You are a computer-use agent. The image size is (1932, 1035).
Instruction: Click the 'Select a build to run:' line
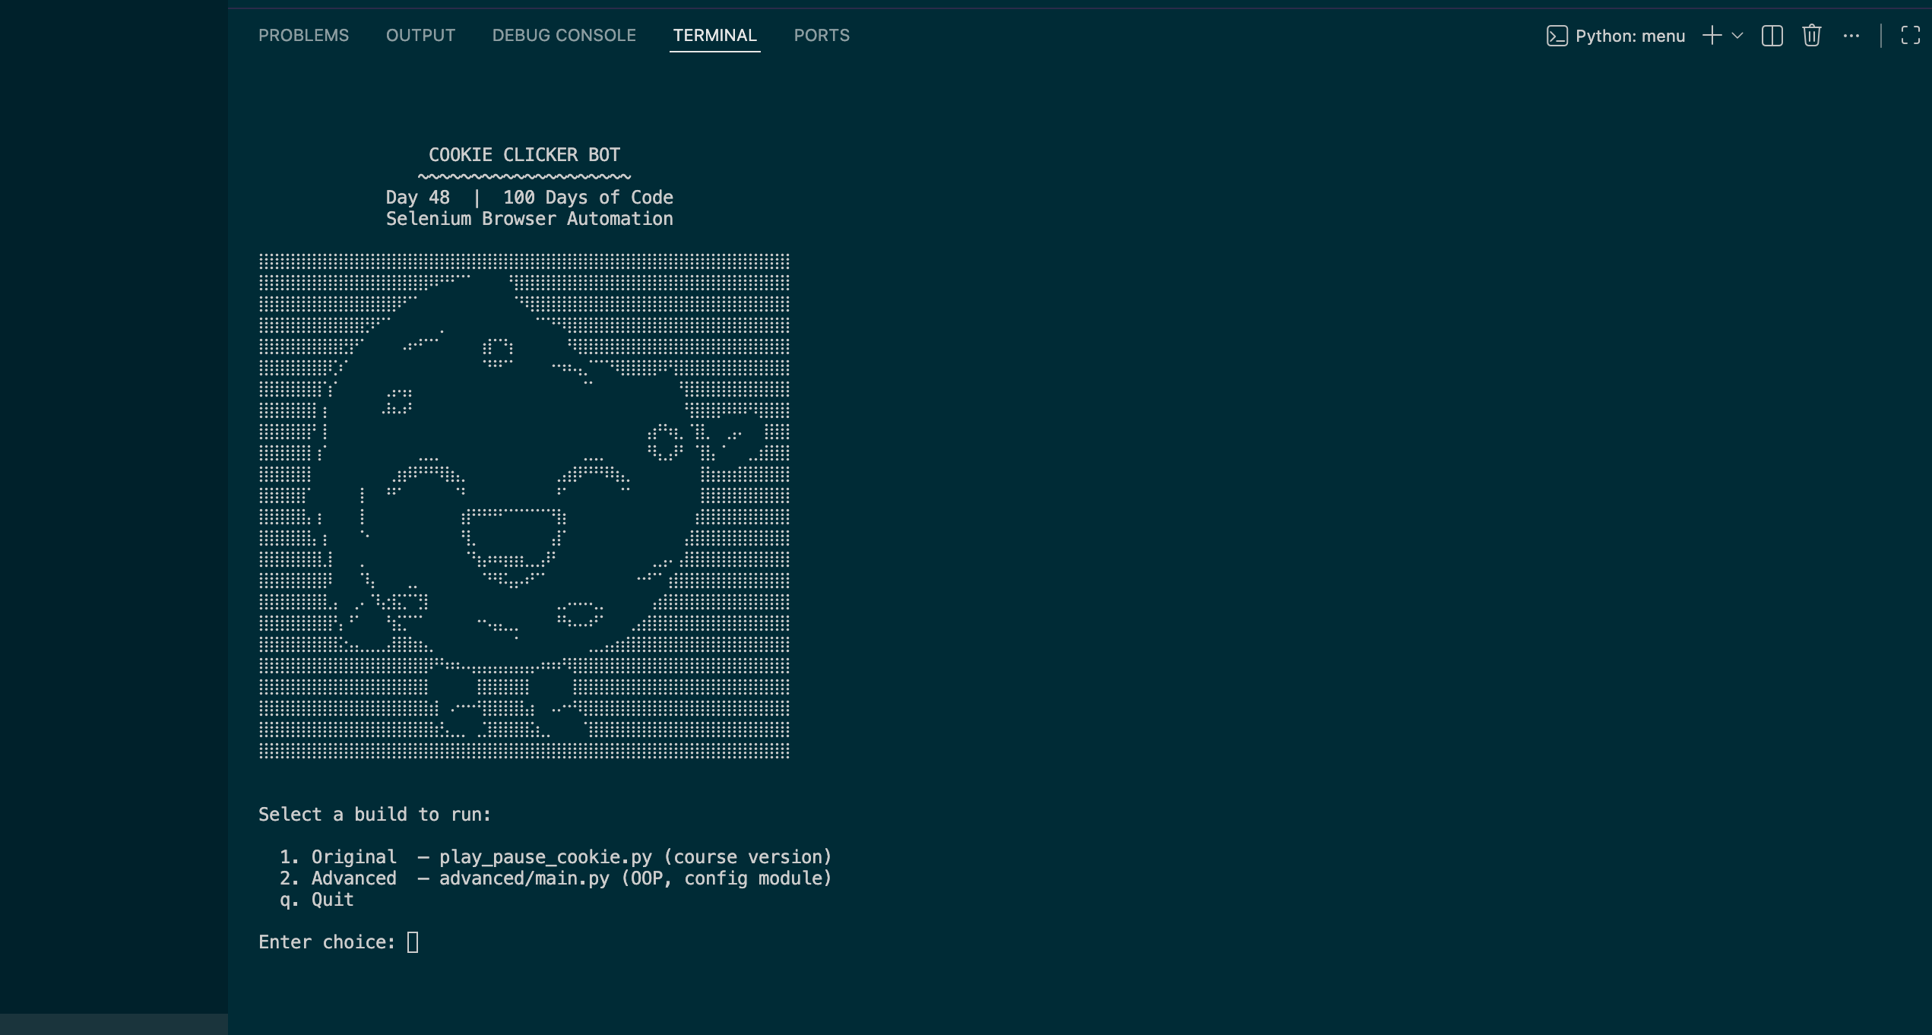click(x=375, y=815)
